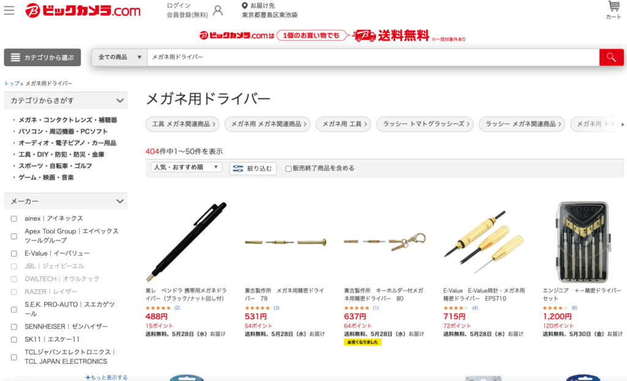Open the 人気・おすすめ順 sort dropdown

coord(186,168)
